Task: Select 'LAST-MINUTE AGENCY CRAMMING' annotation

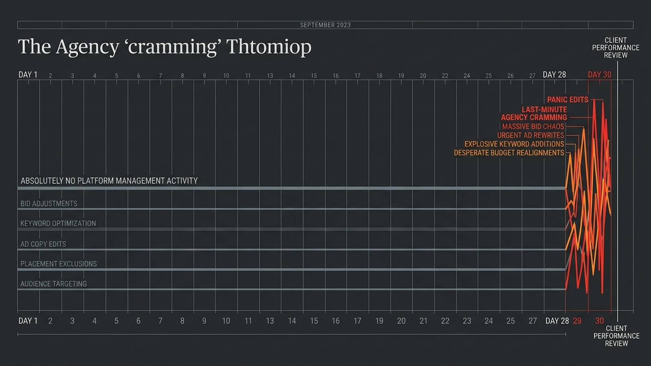Action: pyautogui.click(x=534, y=113)
